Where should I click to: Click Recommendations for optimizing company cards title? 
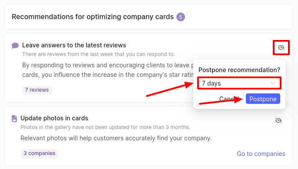click(x=93, y=17)
